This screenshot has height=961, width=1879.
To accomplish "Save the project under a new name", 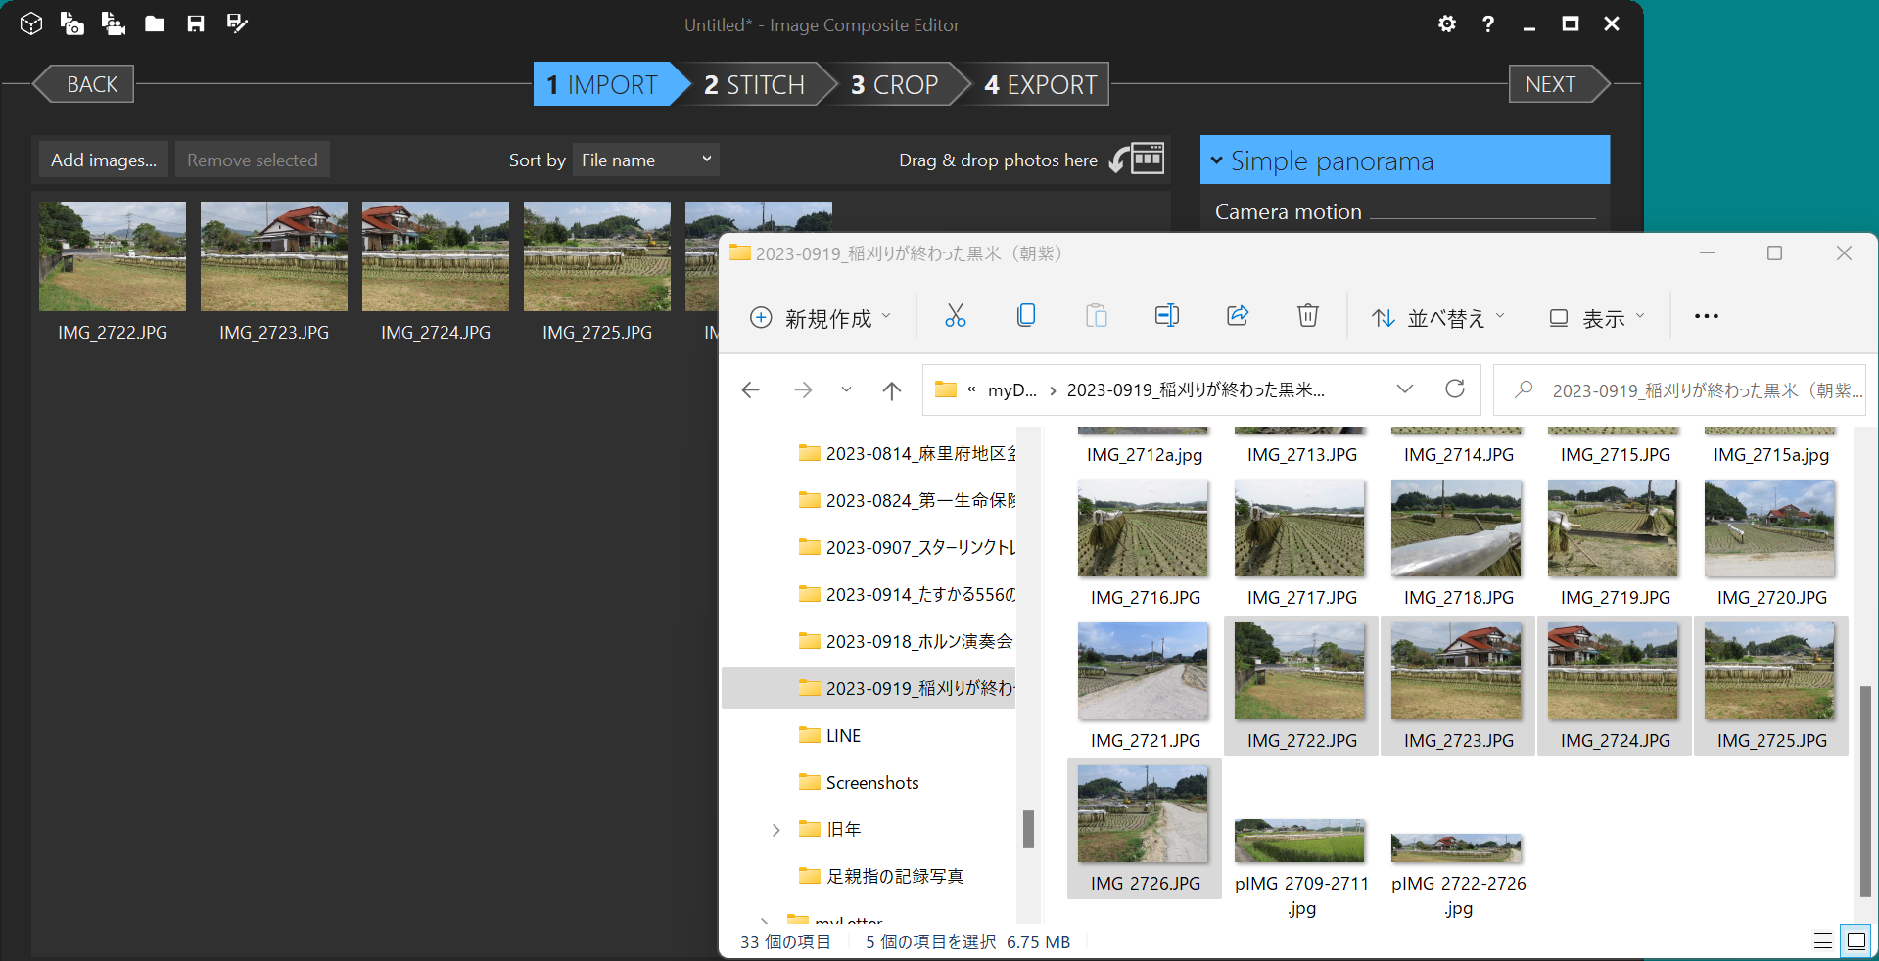I will click(x=237, y=23).
